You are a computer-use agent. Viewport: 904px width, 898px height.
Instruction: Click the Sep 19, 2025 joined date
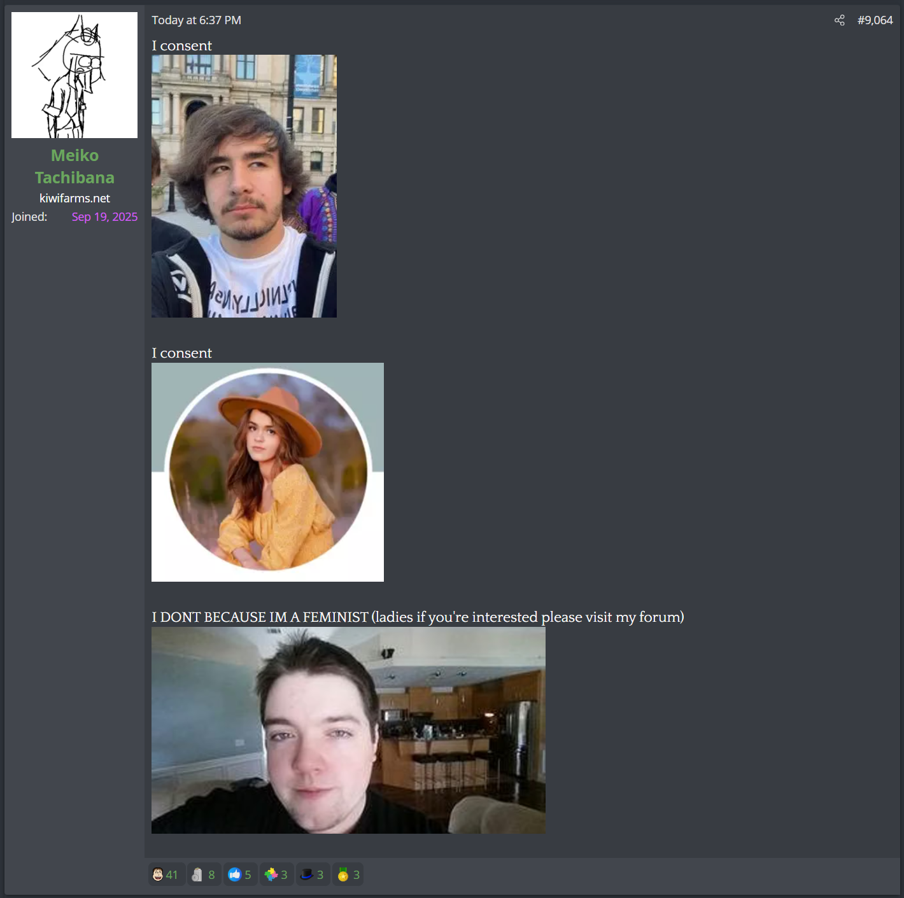[x=104, y=217]
